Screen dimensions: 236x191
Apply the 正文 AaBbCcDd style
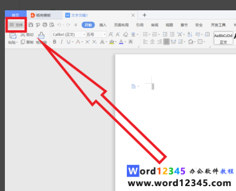point(223,38)
